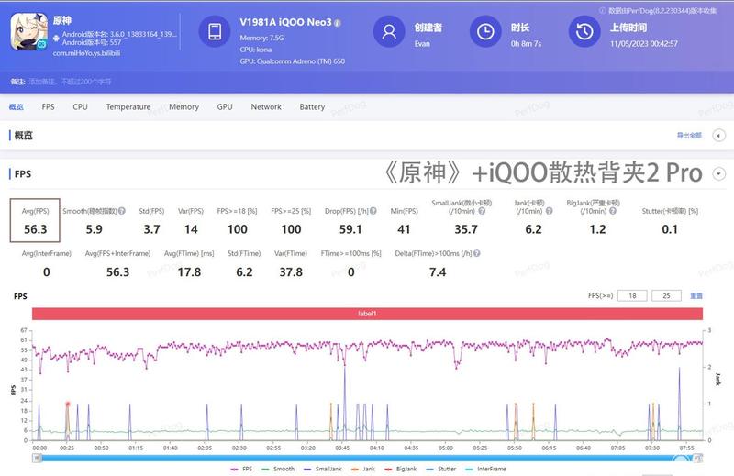The width and height of the screenshot is (734, 476).
Task: Click Delta(FTime) value 7.4
Action: pos(438,271)
